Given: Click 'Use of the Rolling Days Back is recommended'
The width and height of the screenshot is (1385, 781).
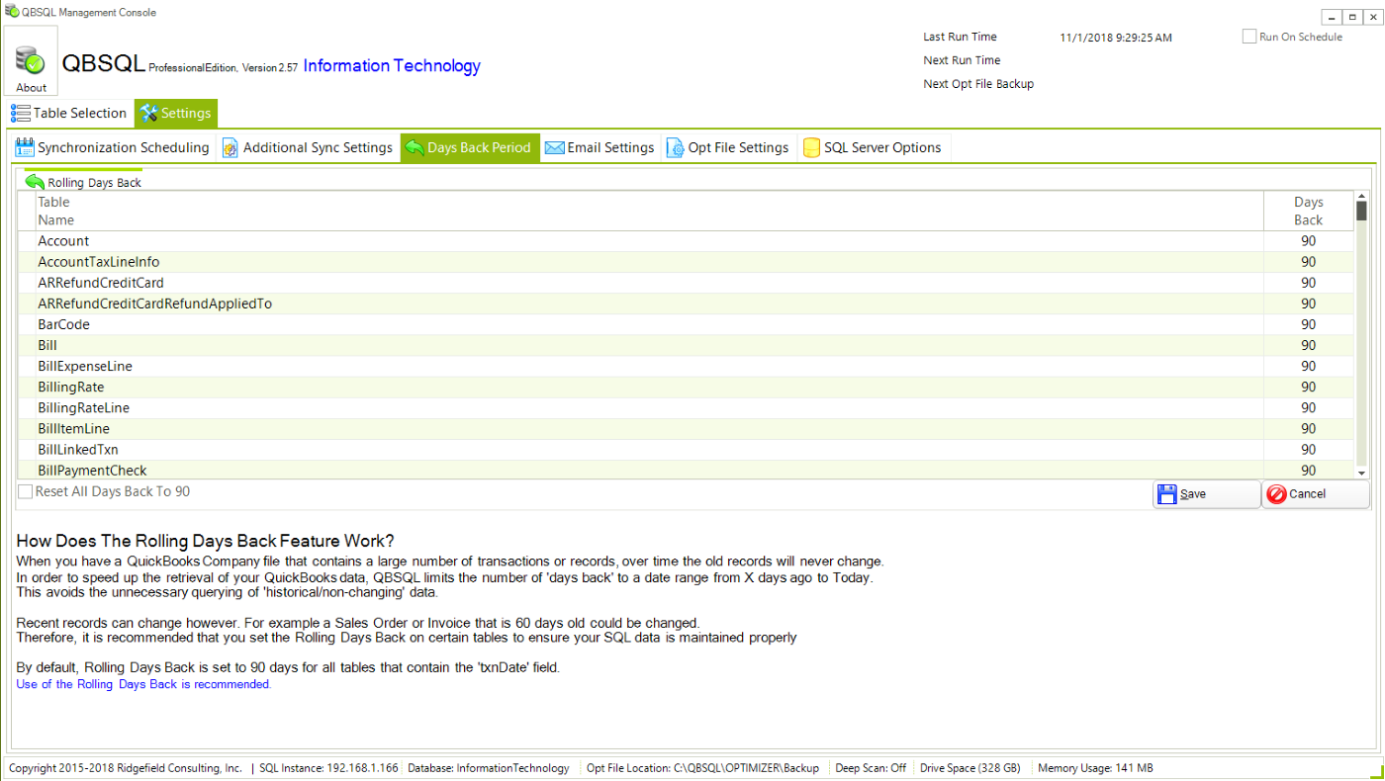Looking at the screenshot, I should pos(143,684).
